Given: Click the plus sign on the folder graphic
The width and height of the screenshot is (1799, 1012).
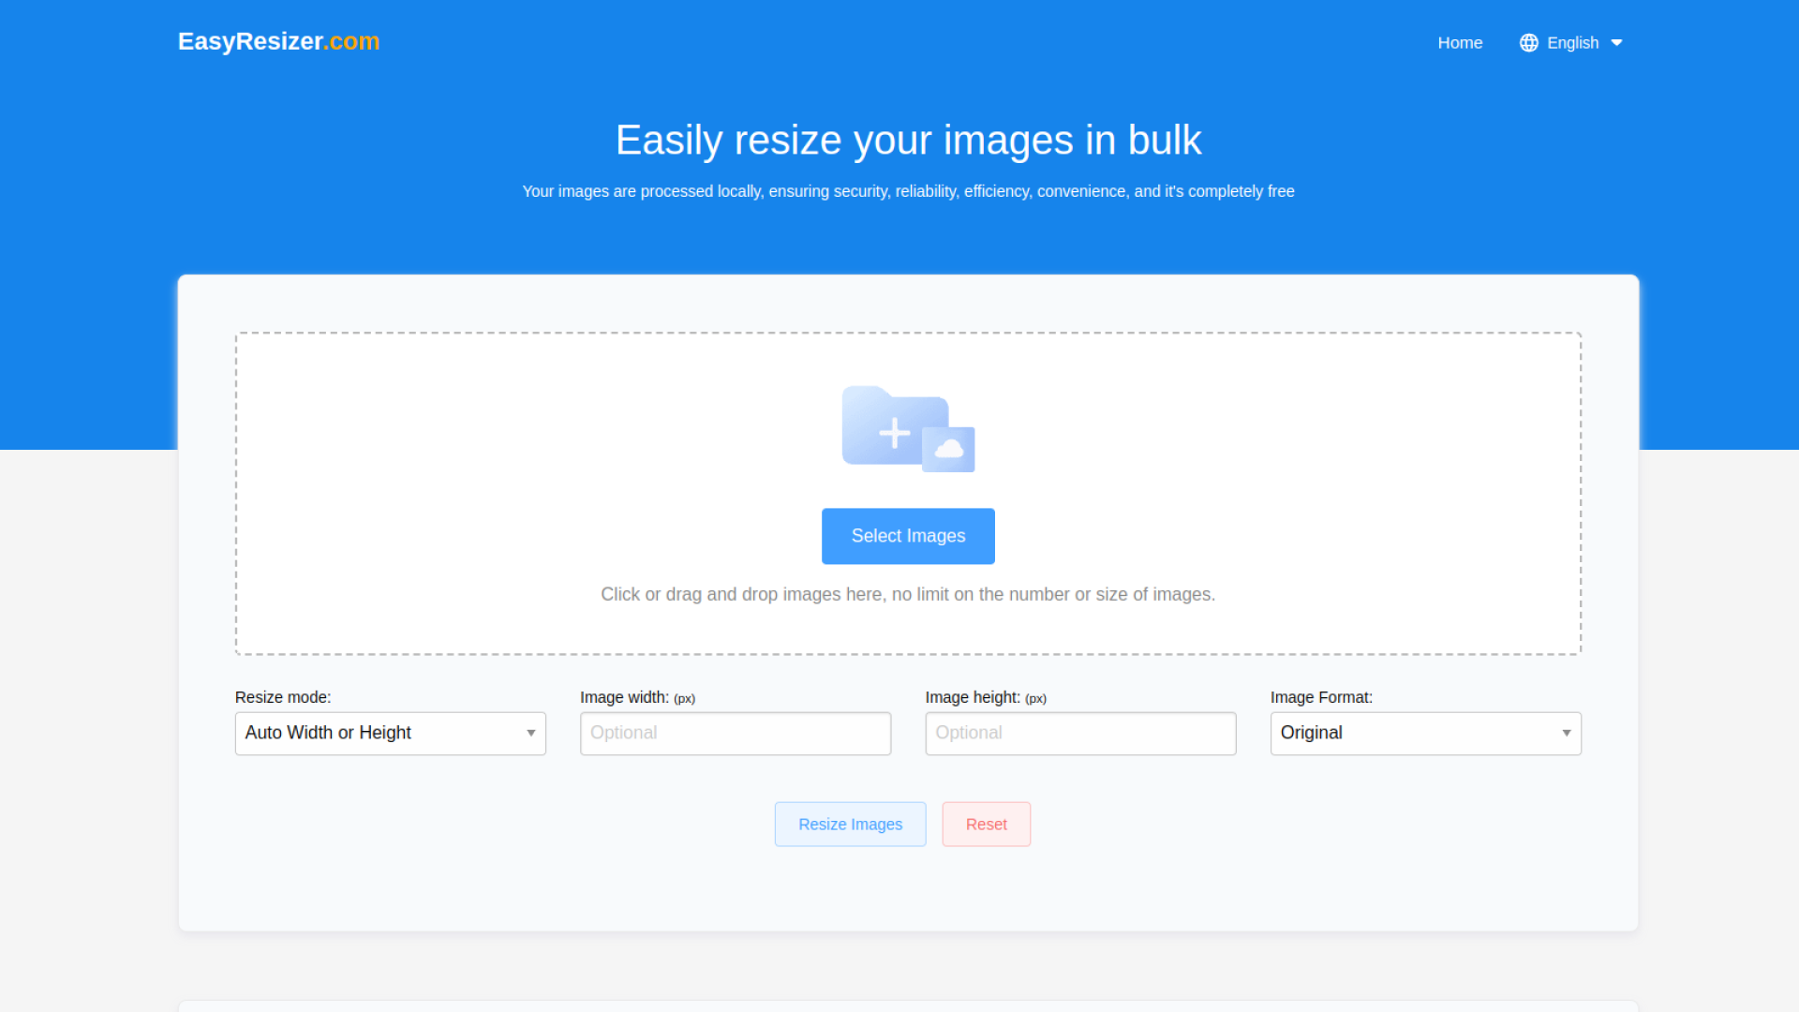Looking at the screenshot, I should pyautogui.click(x=894, y=433).
